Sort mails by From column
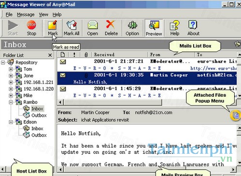The image size is (241, 176). 171,55
